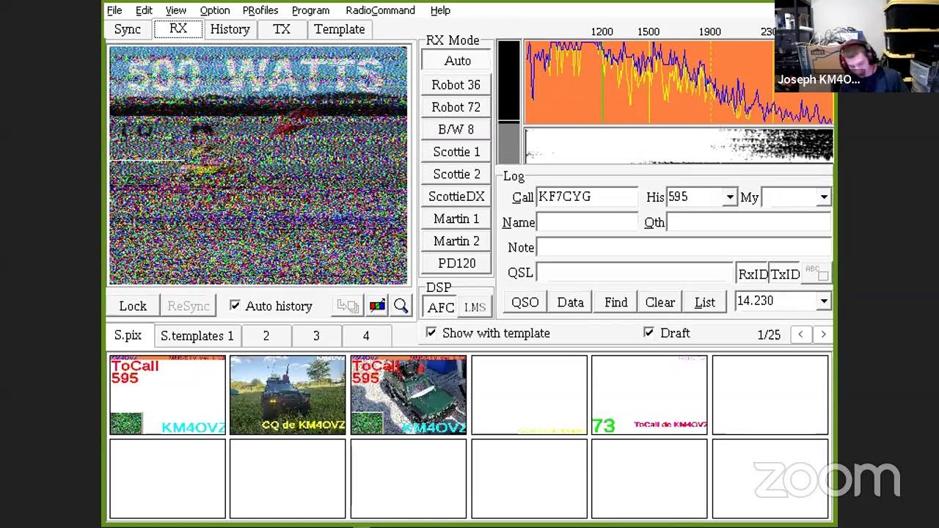
Task: Switch to stock templates tab 2
Action: [266, 336]
